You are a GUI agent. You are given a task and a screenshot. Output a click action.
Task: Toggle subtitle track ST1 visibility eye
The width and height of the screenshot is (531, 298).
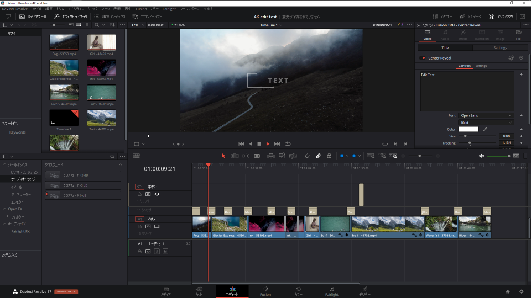[157, 194]
